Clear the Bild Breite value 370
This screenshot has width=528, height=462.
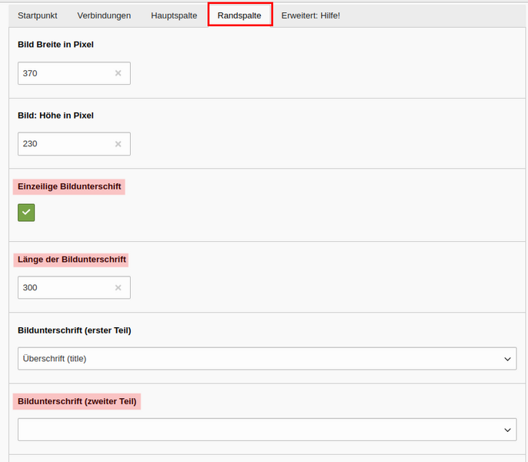tap(119, 73)
